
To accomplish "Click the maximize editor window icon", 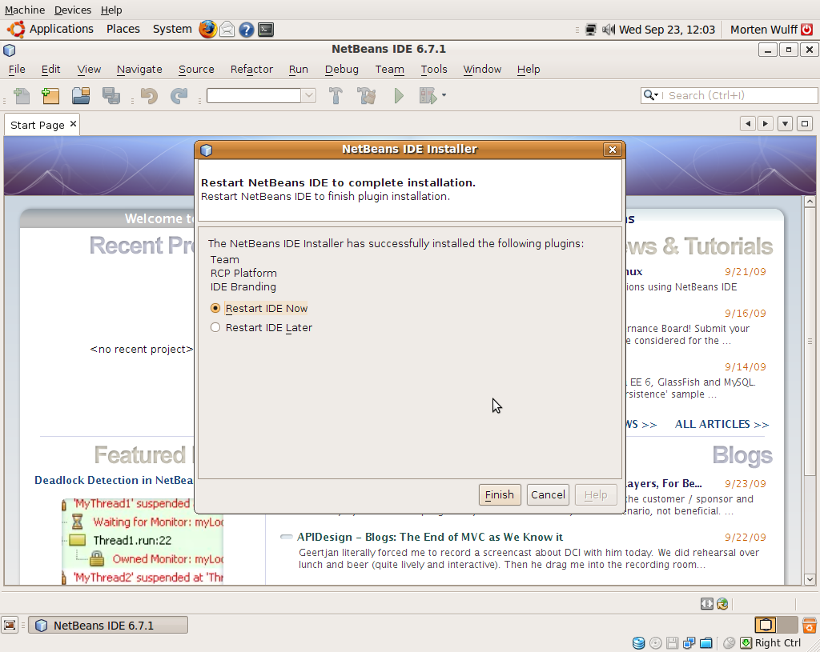I will (805, 124).
